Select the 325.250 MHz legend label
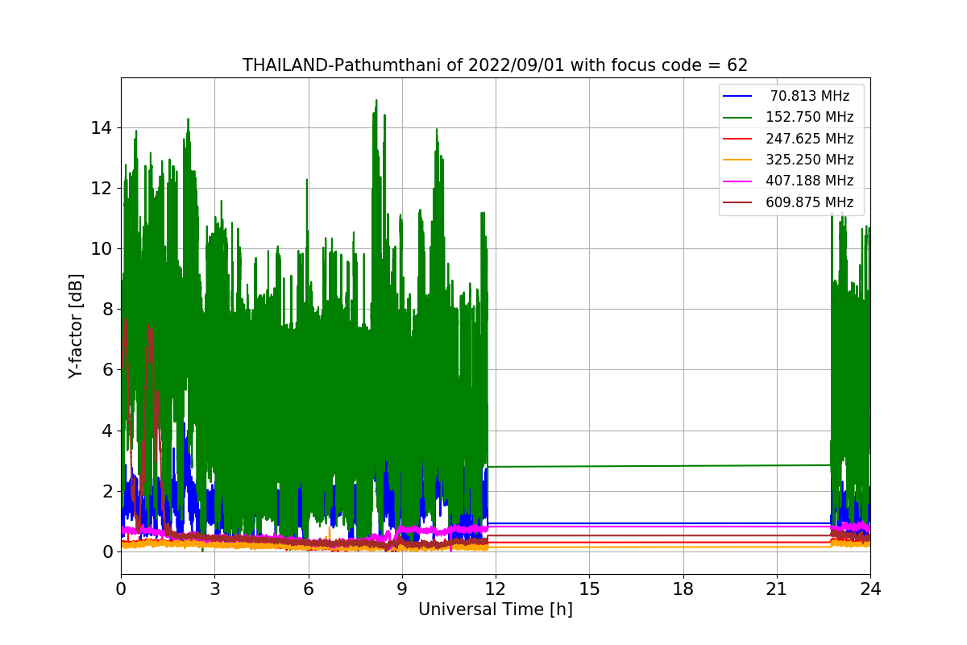The height and width of the screenshot is (645, 967). [810, 160]
